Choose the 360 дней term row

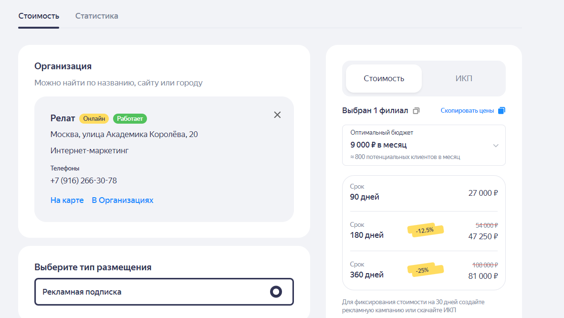click(x=424, y=270)
